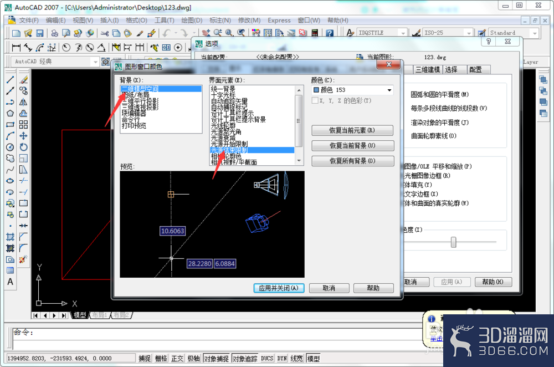Click the Help question mark toolbar icon
Screen dimensions: 554x367
[329, 33]
